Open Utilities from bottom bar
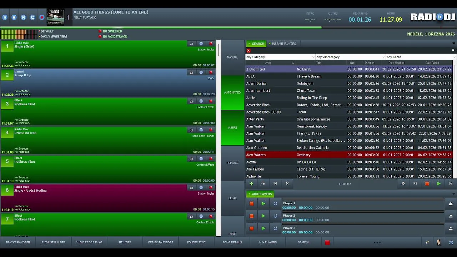The height and width of the screenshot is (257, 457). coord(125,242)
